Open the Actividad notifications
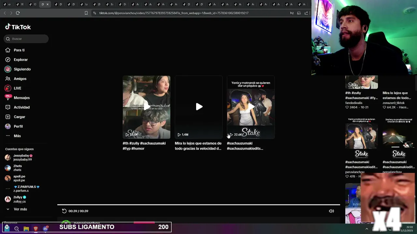This screenshot has height=234, width=417. click(x=22, y=107)
